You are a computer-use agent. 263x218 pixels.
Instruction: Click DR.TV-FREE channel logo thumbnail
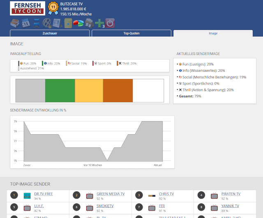(x=27, y=196)
